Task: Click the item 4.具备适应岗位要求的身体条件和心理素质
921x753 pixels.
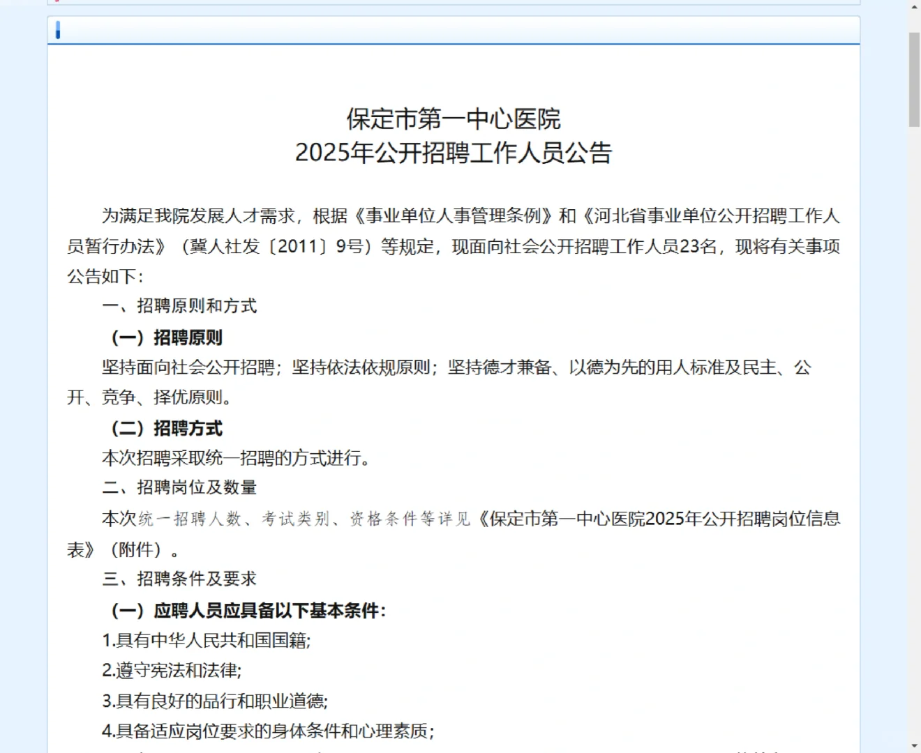Action: 268,731
